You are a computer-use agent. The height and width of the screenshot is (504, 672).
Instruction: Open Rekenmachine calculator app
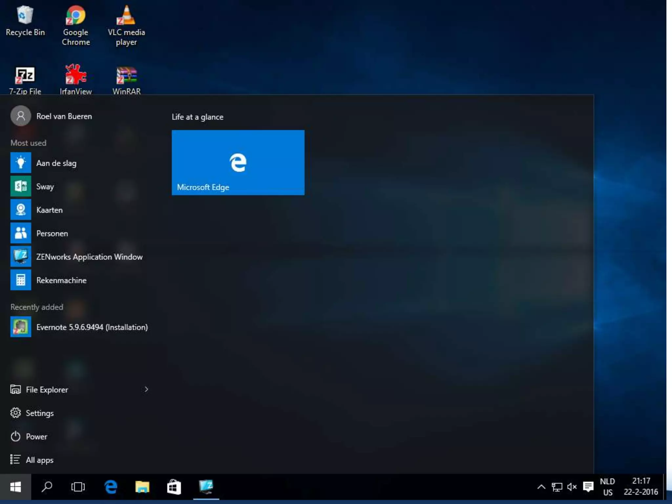[80, 280]
